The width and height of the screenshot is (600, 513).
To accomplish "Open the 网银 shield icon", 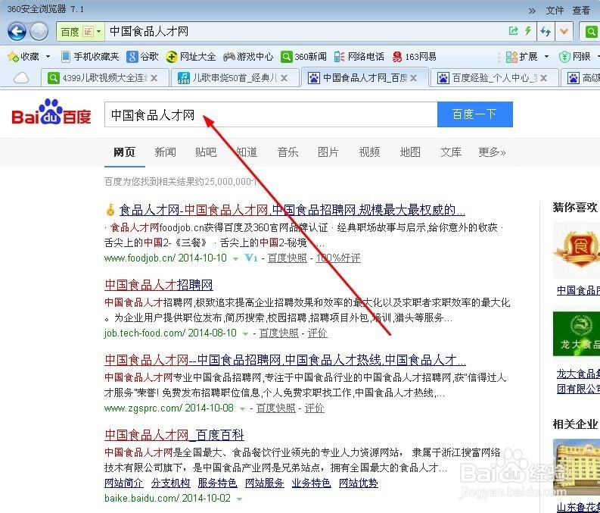I will click(564, 57).
